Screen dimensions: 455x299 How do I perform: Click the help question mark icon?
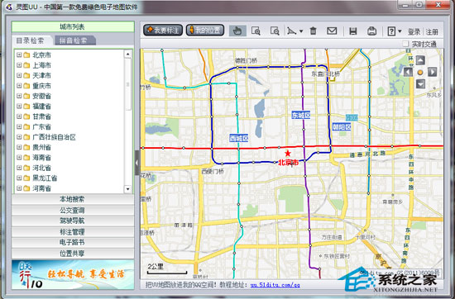(391, 31)
